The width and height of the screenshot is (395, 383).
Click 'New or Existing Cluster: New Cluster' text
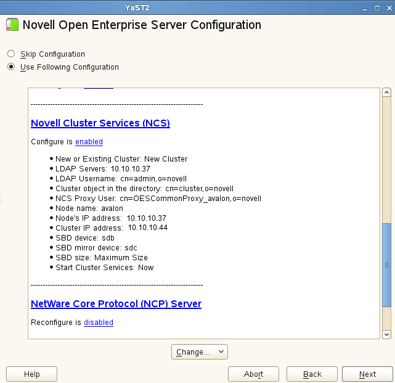(121, 159)
